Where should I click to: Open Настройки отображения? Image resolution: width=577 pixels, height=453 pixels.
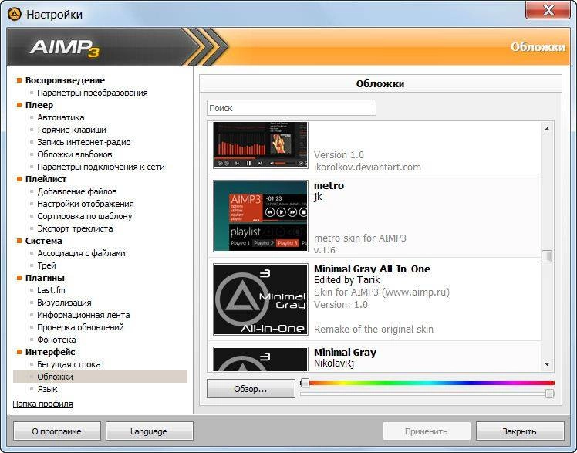coord(86,204)
